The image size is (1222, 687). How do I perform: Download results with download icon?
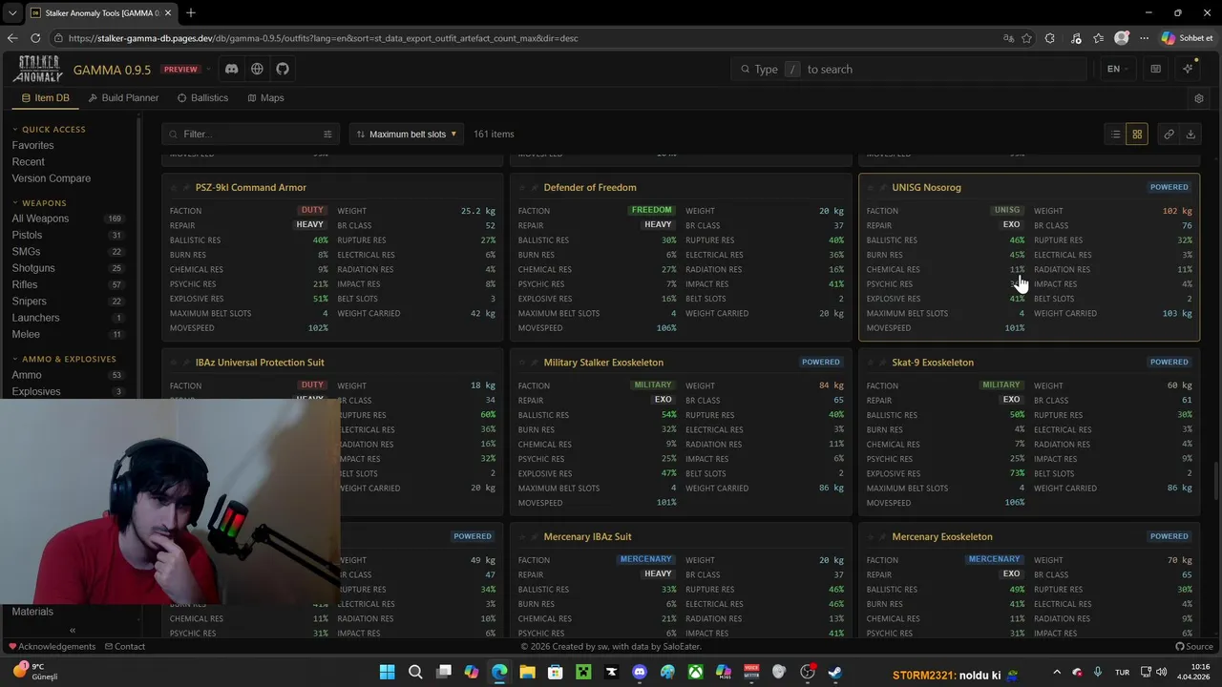pyautogui.click(x=1190, y=135)
